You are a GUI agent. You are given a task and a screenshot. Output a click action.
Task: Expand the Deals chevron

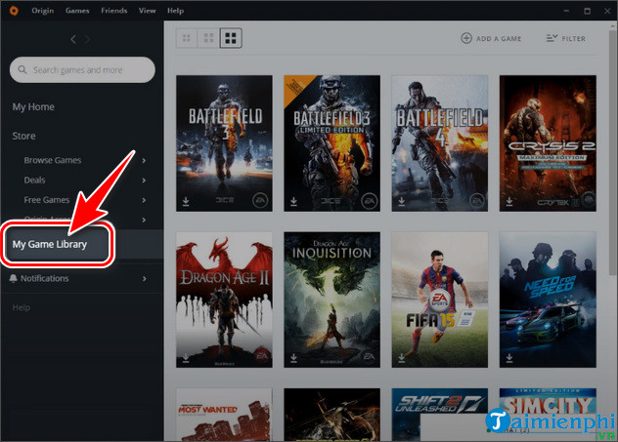(x=144, y=181)
